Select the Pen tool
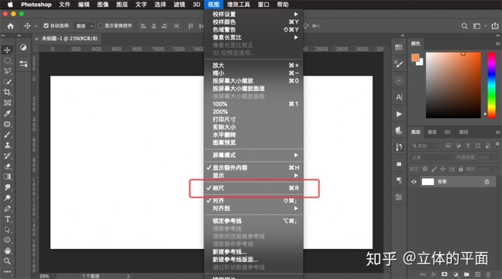This screenshot has width=502, height=279. [7, 209]
